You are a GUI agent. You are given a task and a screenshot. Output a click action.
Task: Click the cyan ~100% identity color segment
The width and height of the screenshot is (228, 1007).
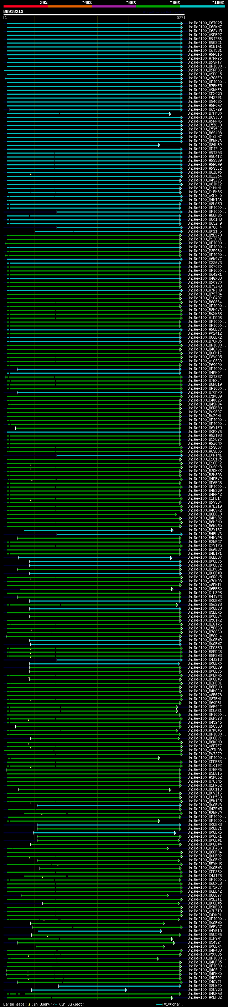203,6
